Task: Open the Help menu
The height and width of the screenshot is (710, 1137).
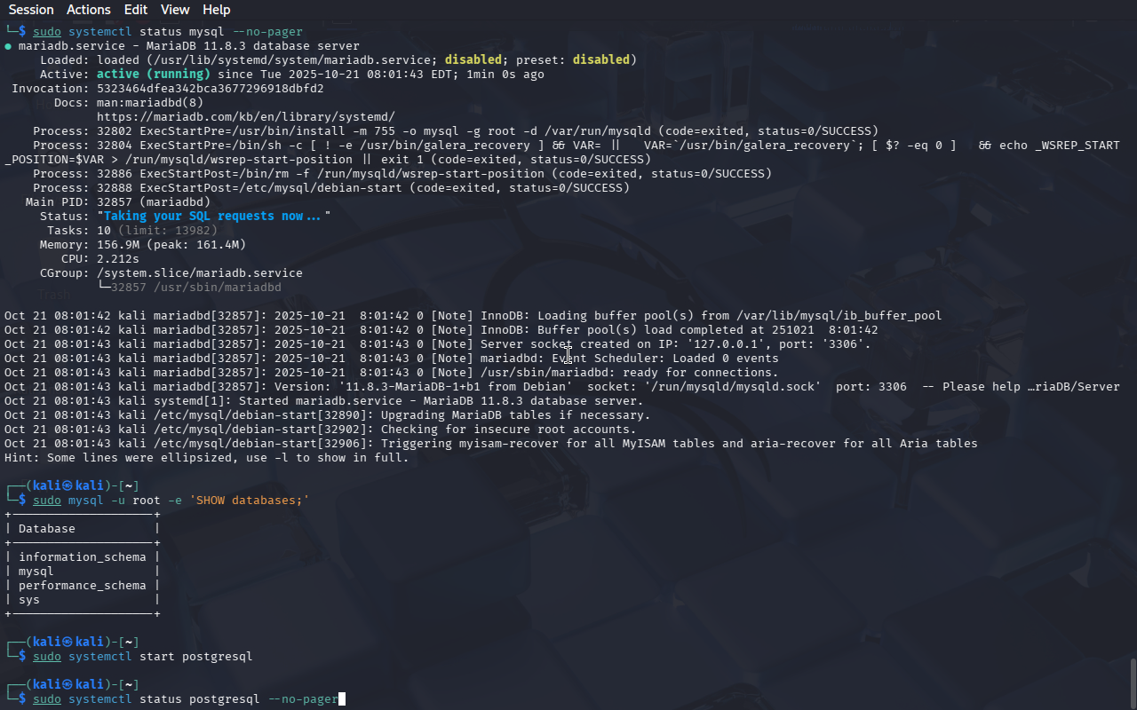Action: coord(216,10)
